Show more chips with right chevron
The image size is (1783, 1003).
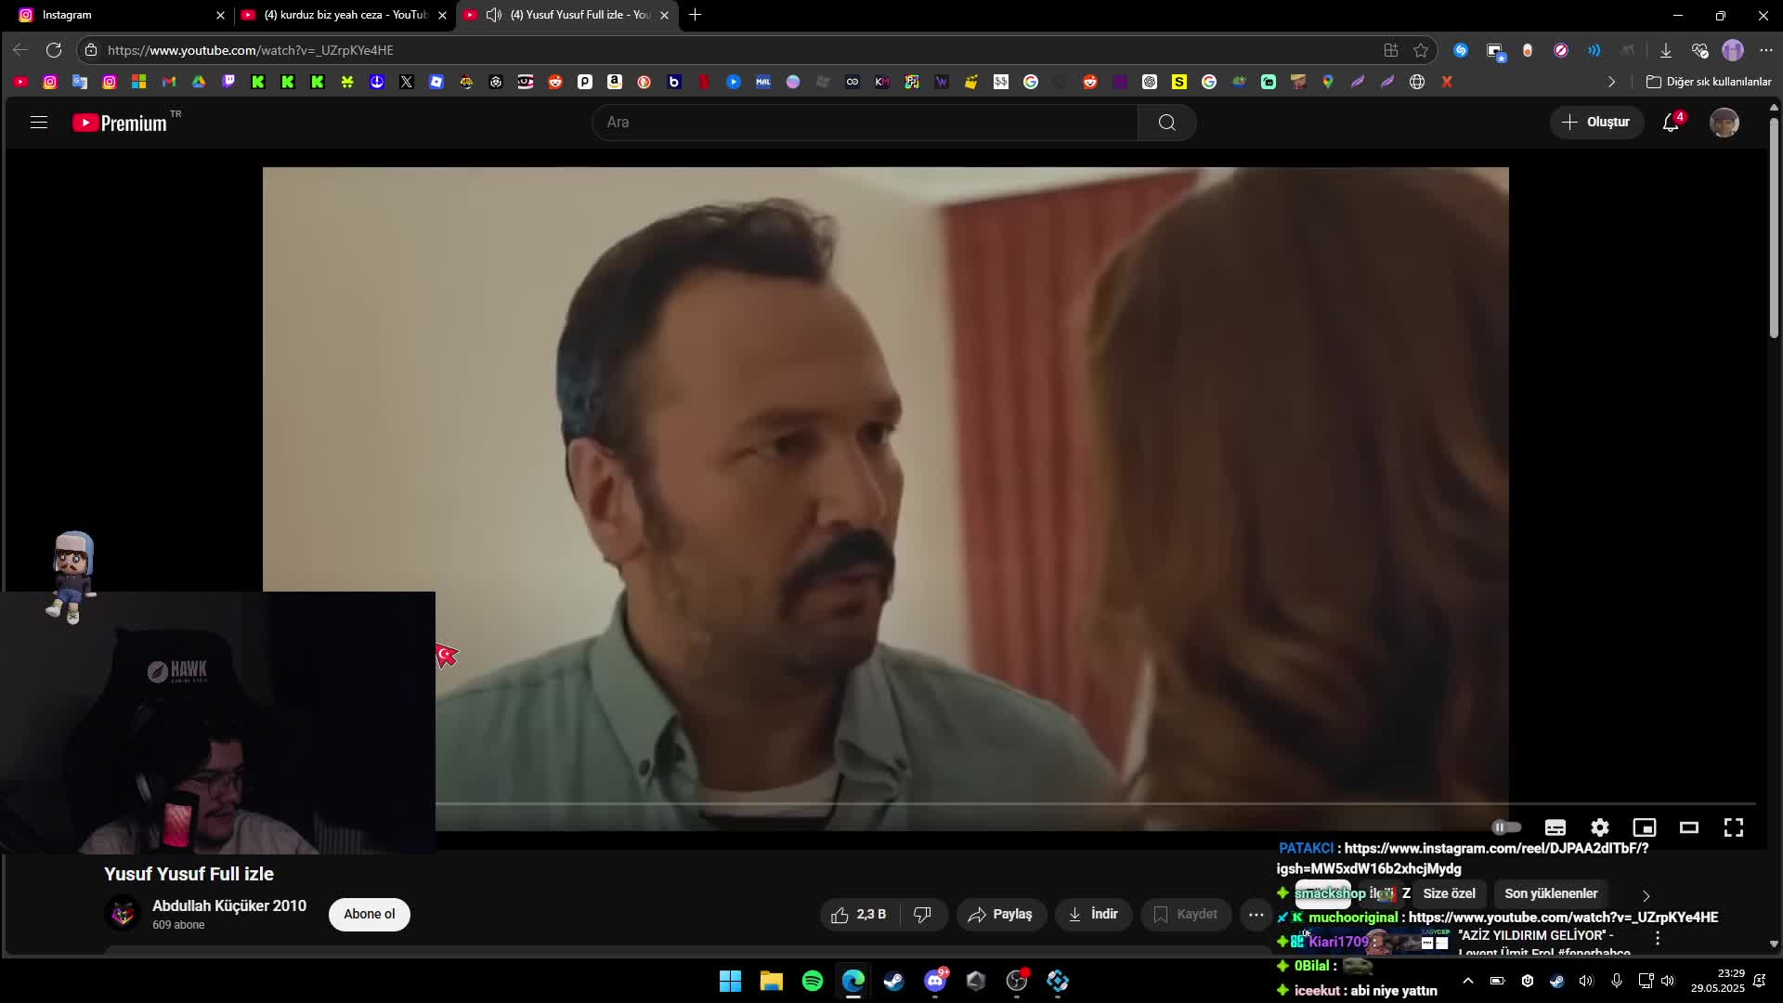pyautogui.click(x=1646, y=896)
